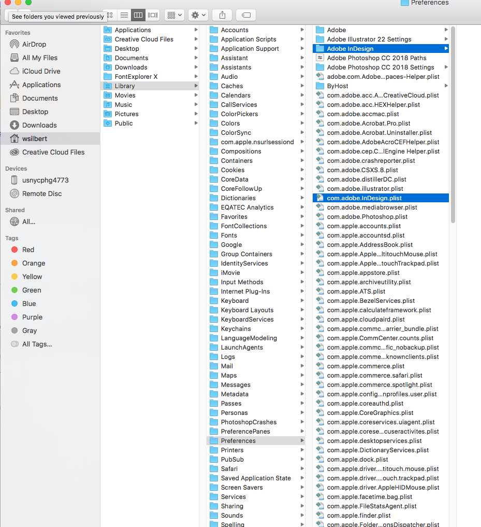
Task: Click the Share button in toolbar
Action: [x=223, y=15]
